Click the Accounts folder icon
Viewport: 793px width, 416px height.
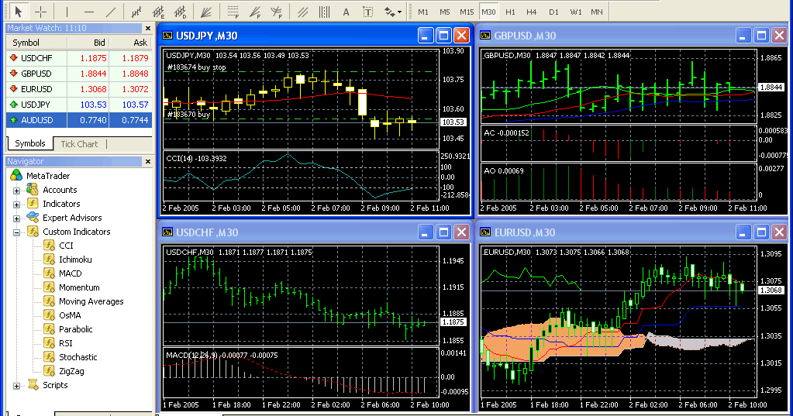tap(33, 190)
